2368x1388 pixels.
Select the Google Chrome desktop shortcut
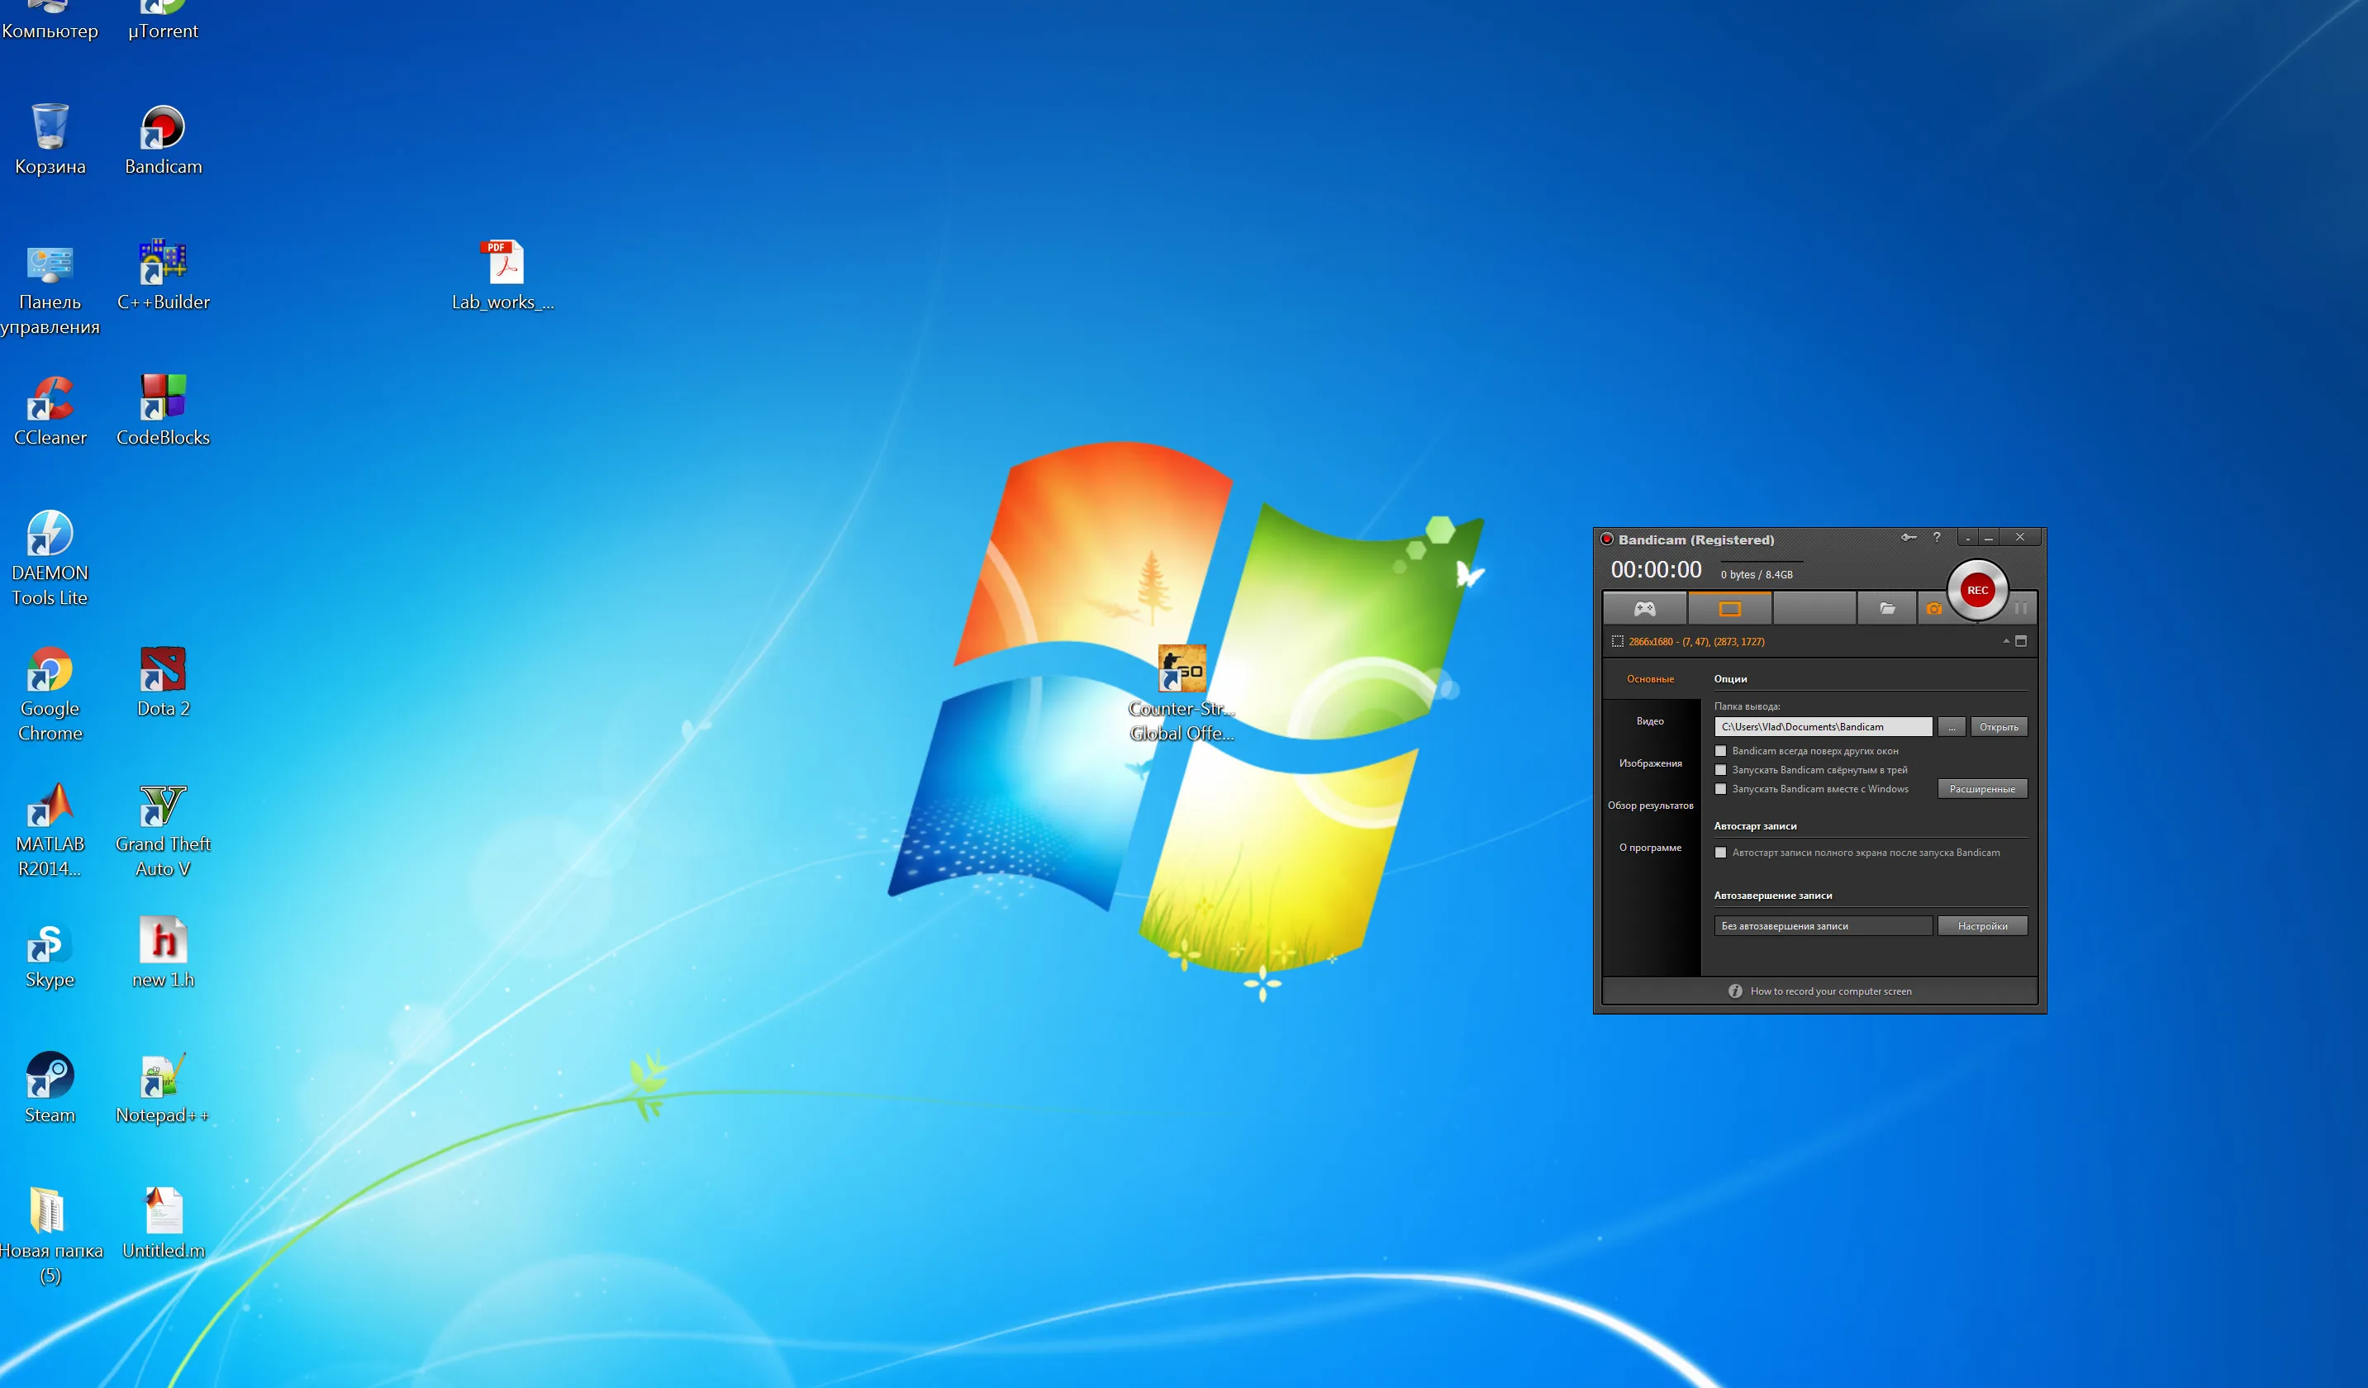(x=50, y=693)
